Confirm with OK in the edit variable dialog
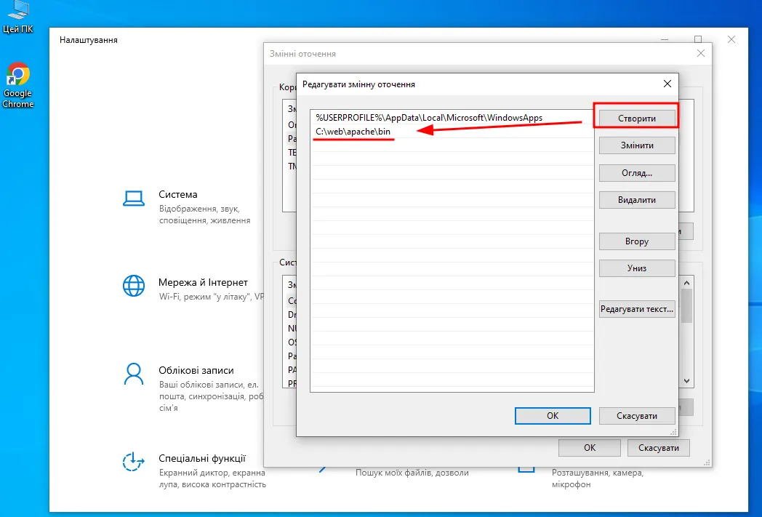This screenshot has height=517, width=762. [x=553, y=416]
